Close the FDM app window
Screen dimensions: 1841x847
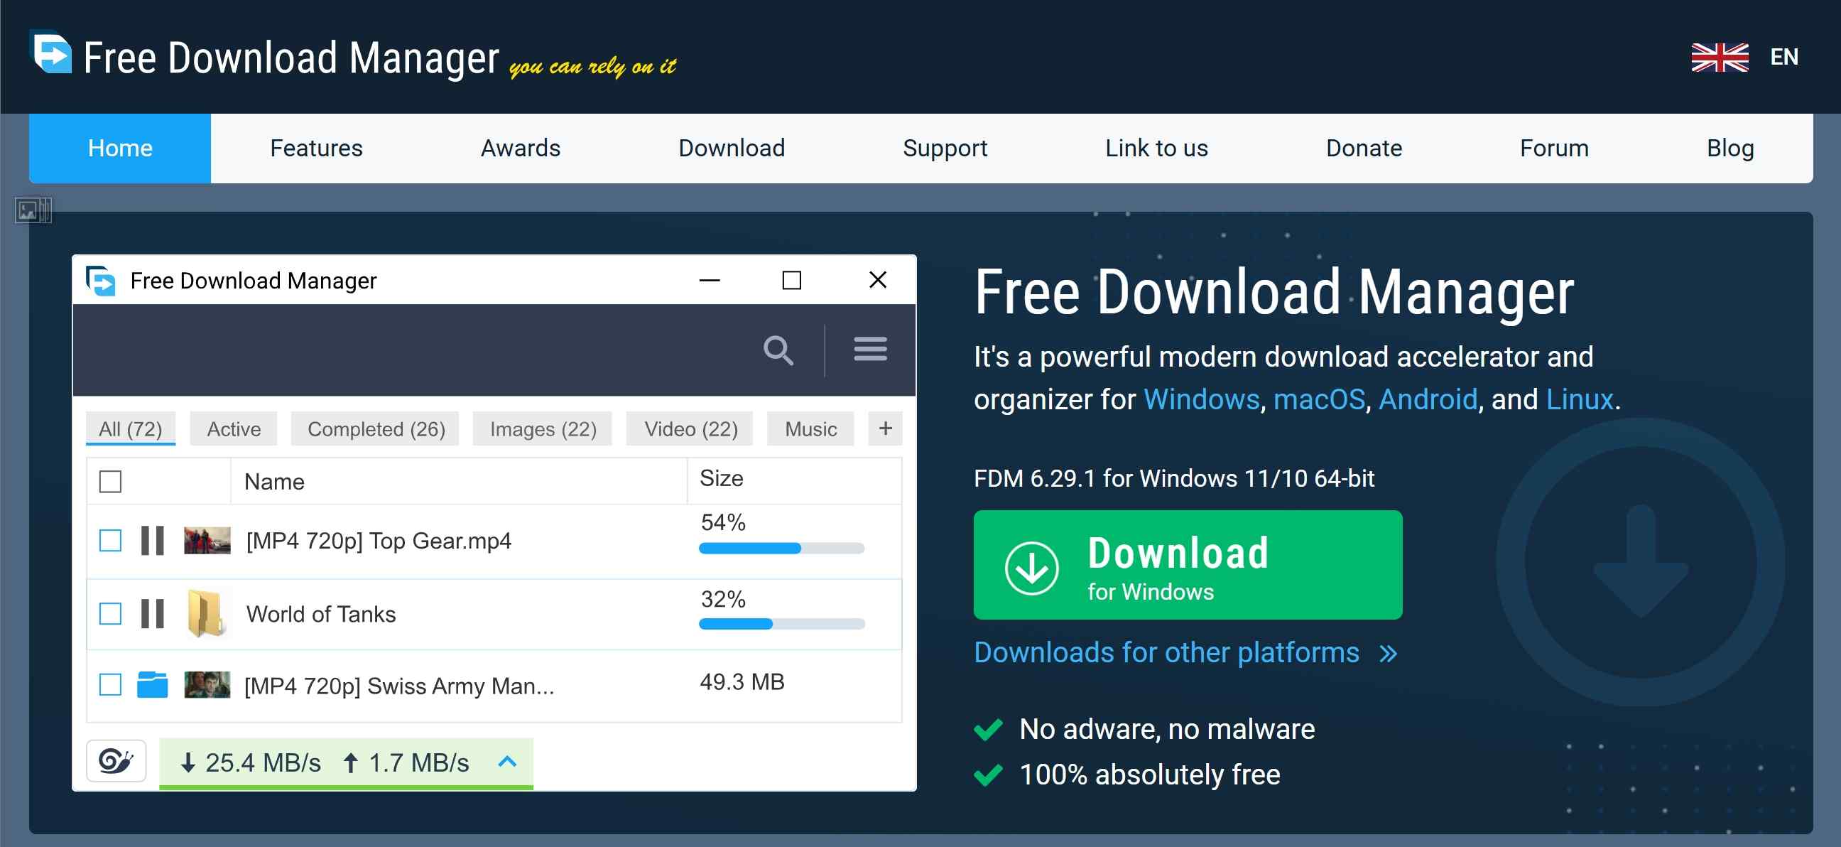click(878, 279)
